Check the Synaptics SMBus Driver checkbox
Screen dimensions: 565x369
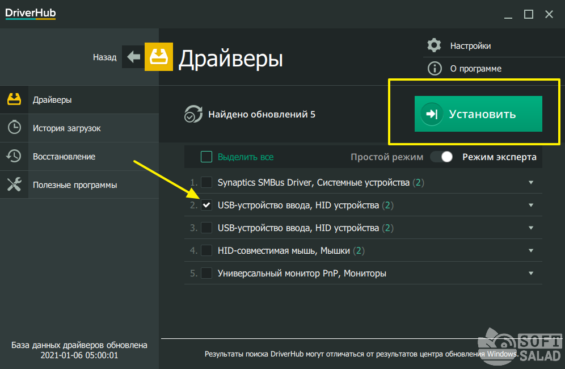(206, 182)
